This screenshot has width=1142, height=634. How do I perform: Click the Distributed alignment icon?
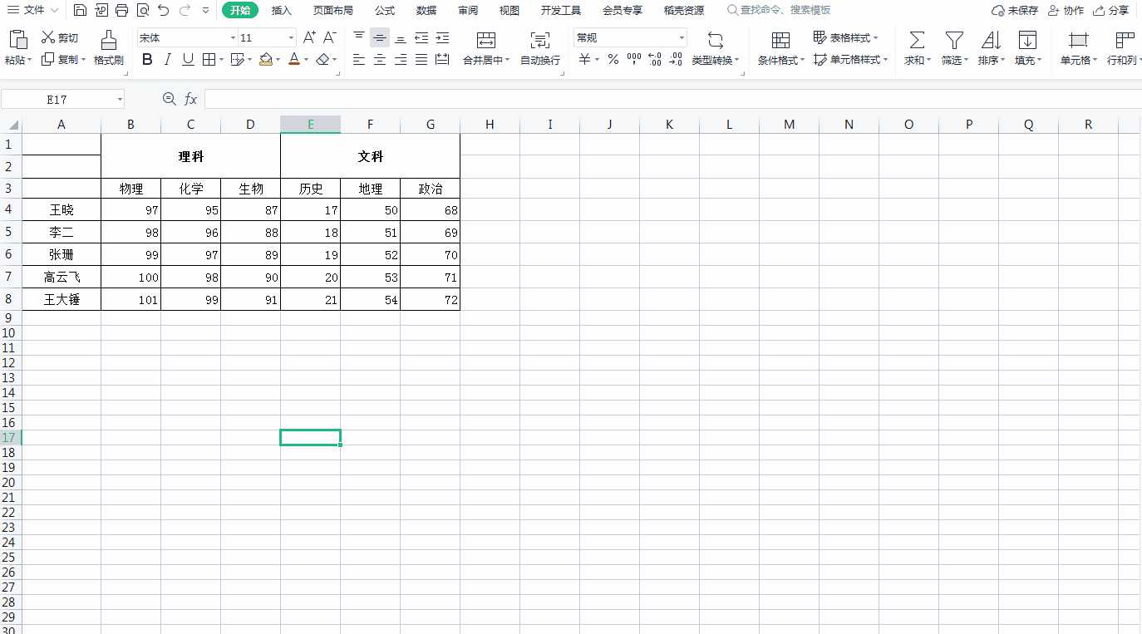[442, 59]
